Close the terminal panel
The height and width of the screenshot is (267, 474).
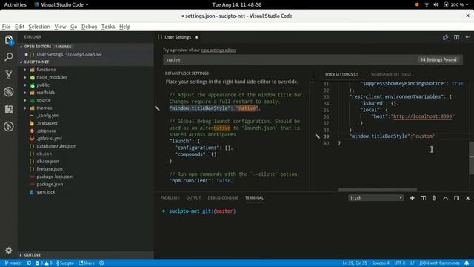pos(467,198)
